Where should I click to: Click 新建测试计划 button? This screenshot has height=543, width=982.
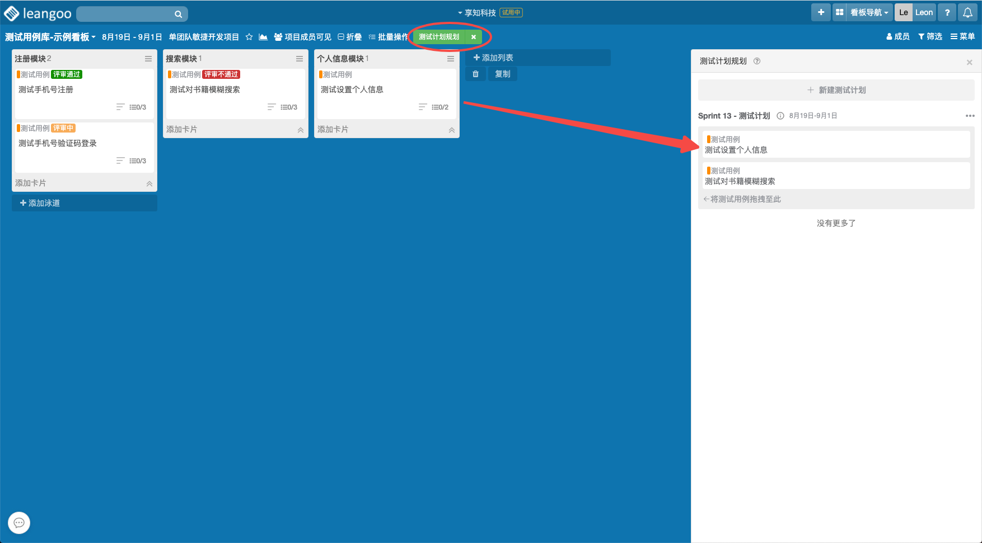pos(836,90)
